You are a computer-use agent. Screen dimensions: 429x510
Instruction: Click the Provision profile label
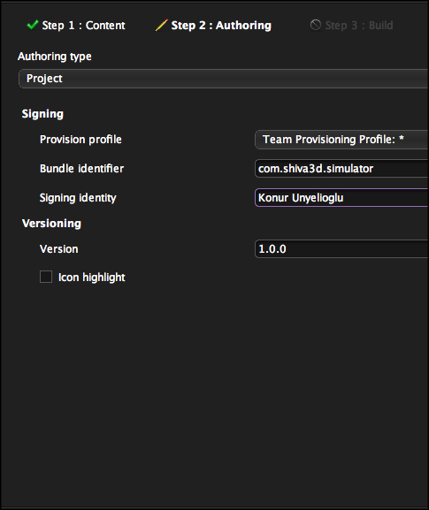pos(80,140)
